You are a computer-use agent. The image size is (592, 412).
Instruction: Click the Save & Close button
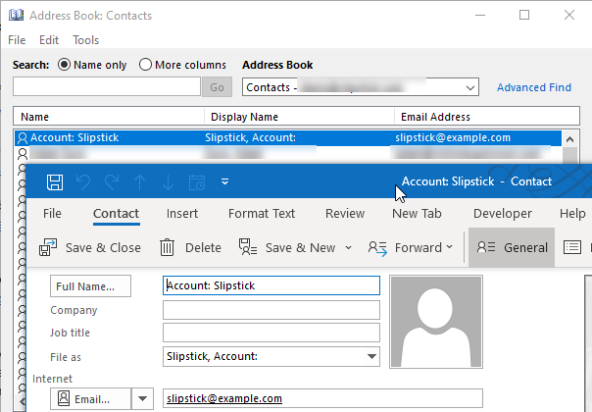[90, 248]
